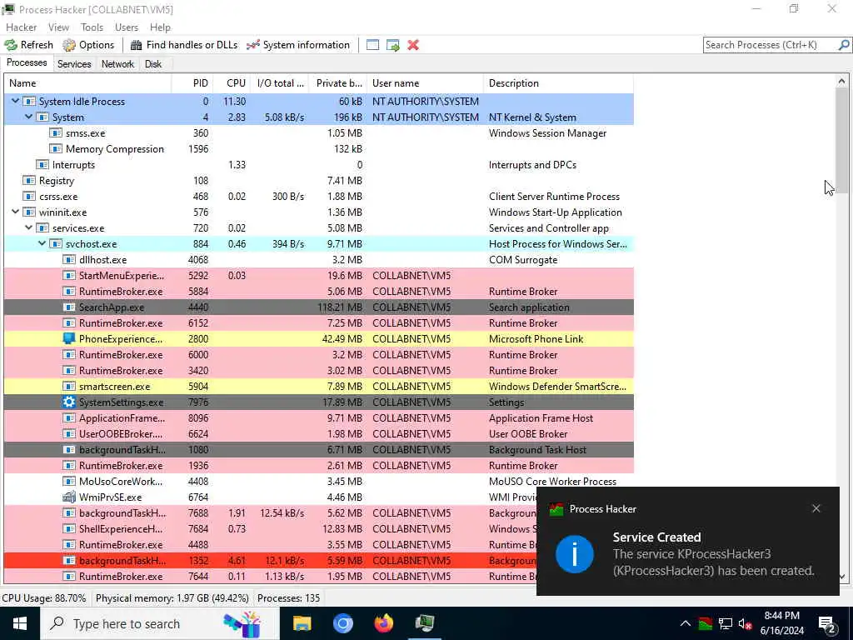Click the Process Hacker tray icon
Image resolution: width=853 pixels, height=640 pixels.
click(705, 623)
